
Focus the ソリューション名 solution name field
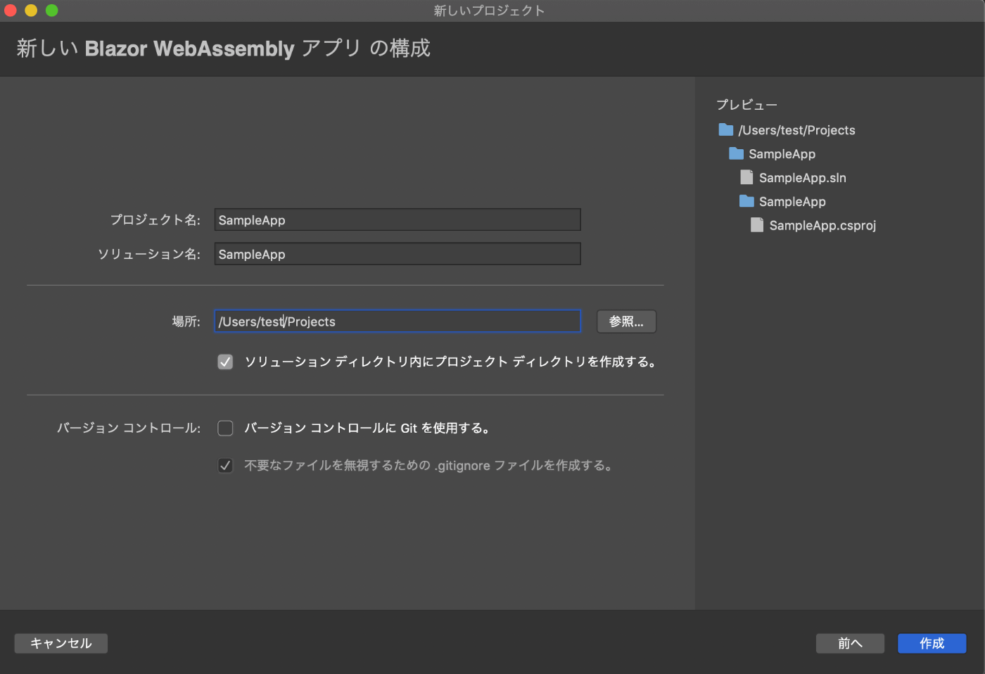point(398,254)
